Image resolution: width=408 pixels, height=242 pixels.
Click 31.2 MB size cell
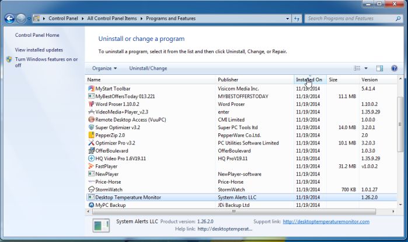(347, 166)
